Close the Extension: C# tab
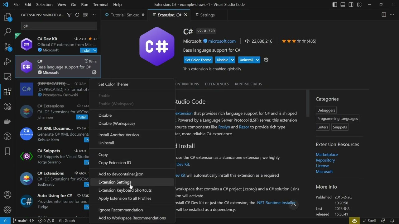This screenshot has height=224, width=399. coord(185,15)
